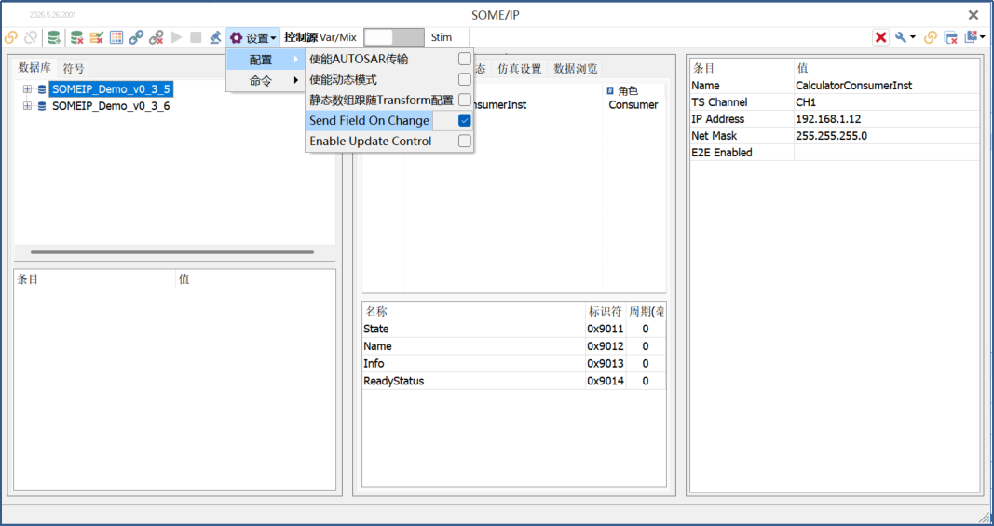Select Send Field On Change menu entry
Screen dimensions: 994x526
click(369, 120)
